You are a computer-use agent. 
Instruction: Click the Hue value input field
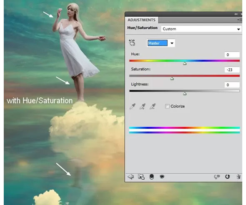tap(232, 55)
